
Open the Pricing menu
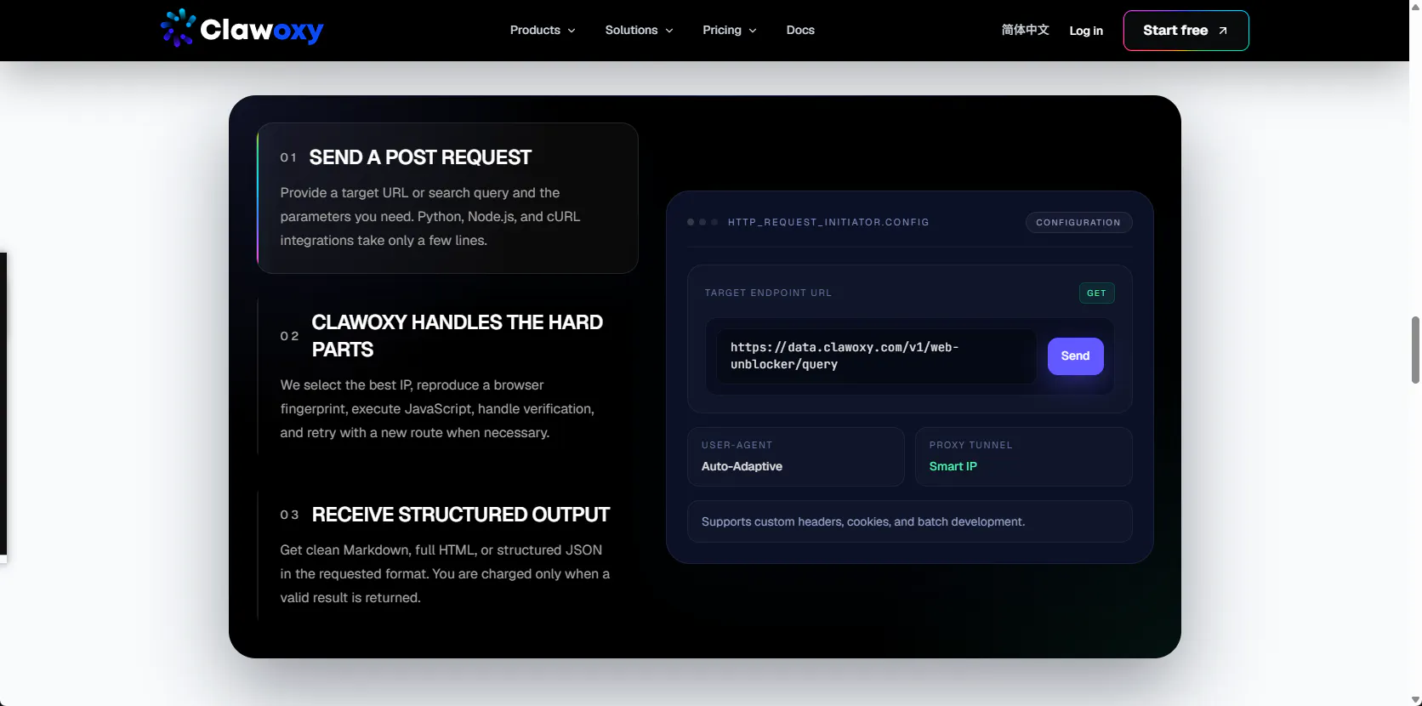tap(730, 31)
